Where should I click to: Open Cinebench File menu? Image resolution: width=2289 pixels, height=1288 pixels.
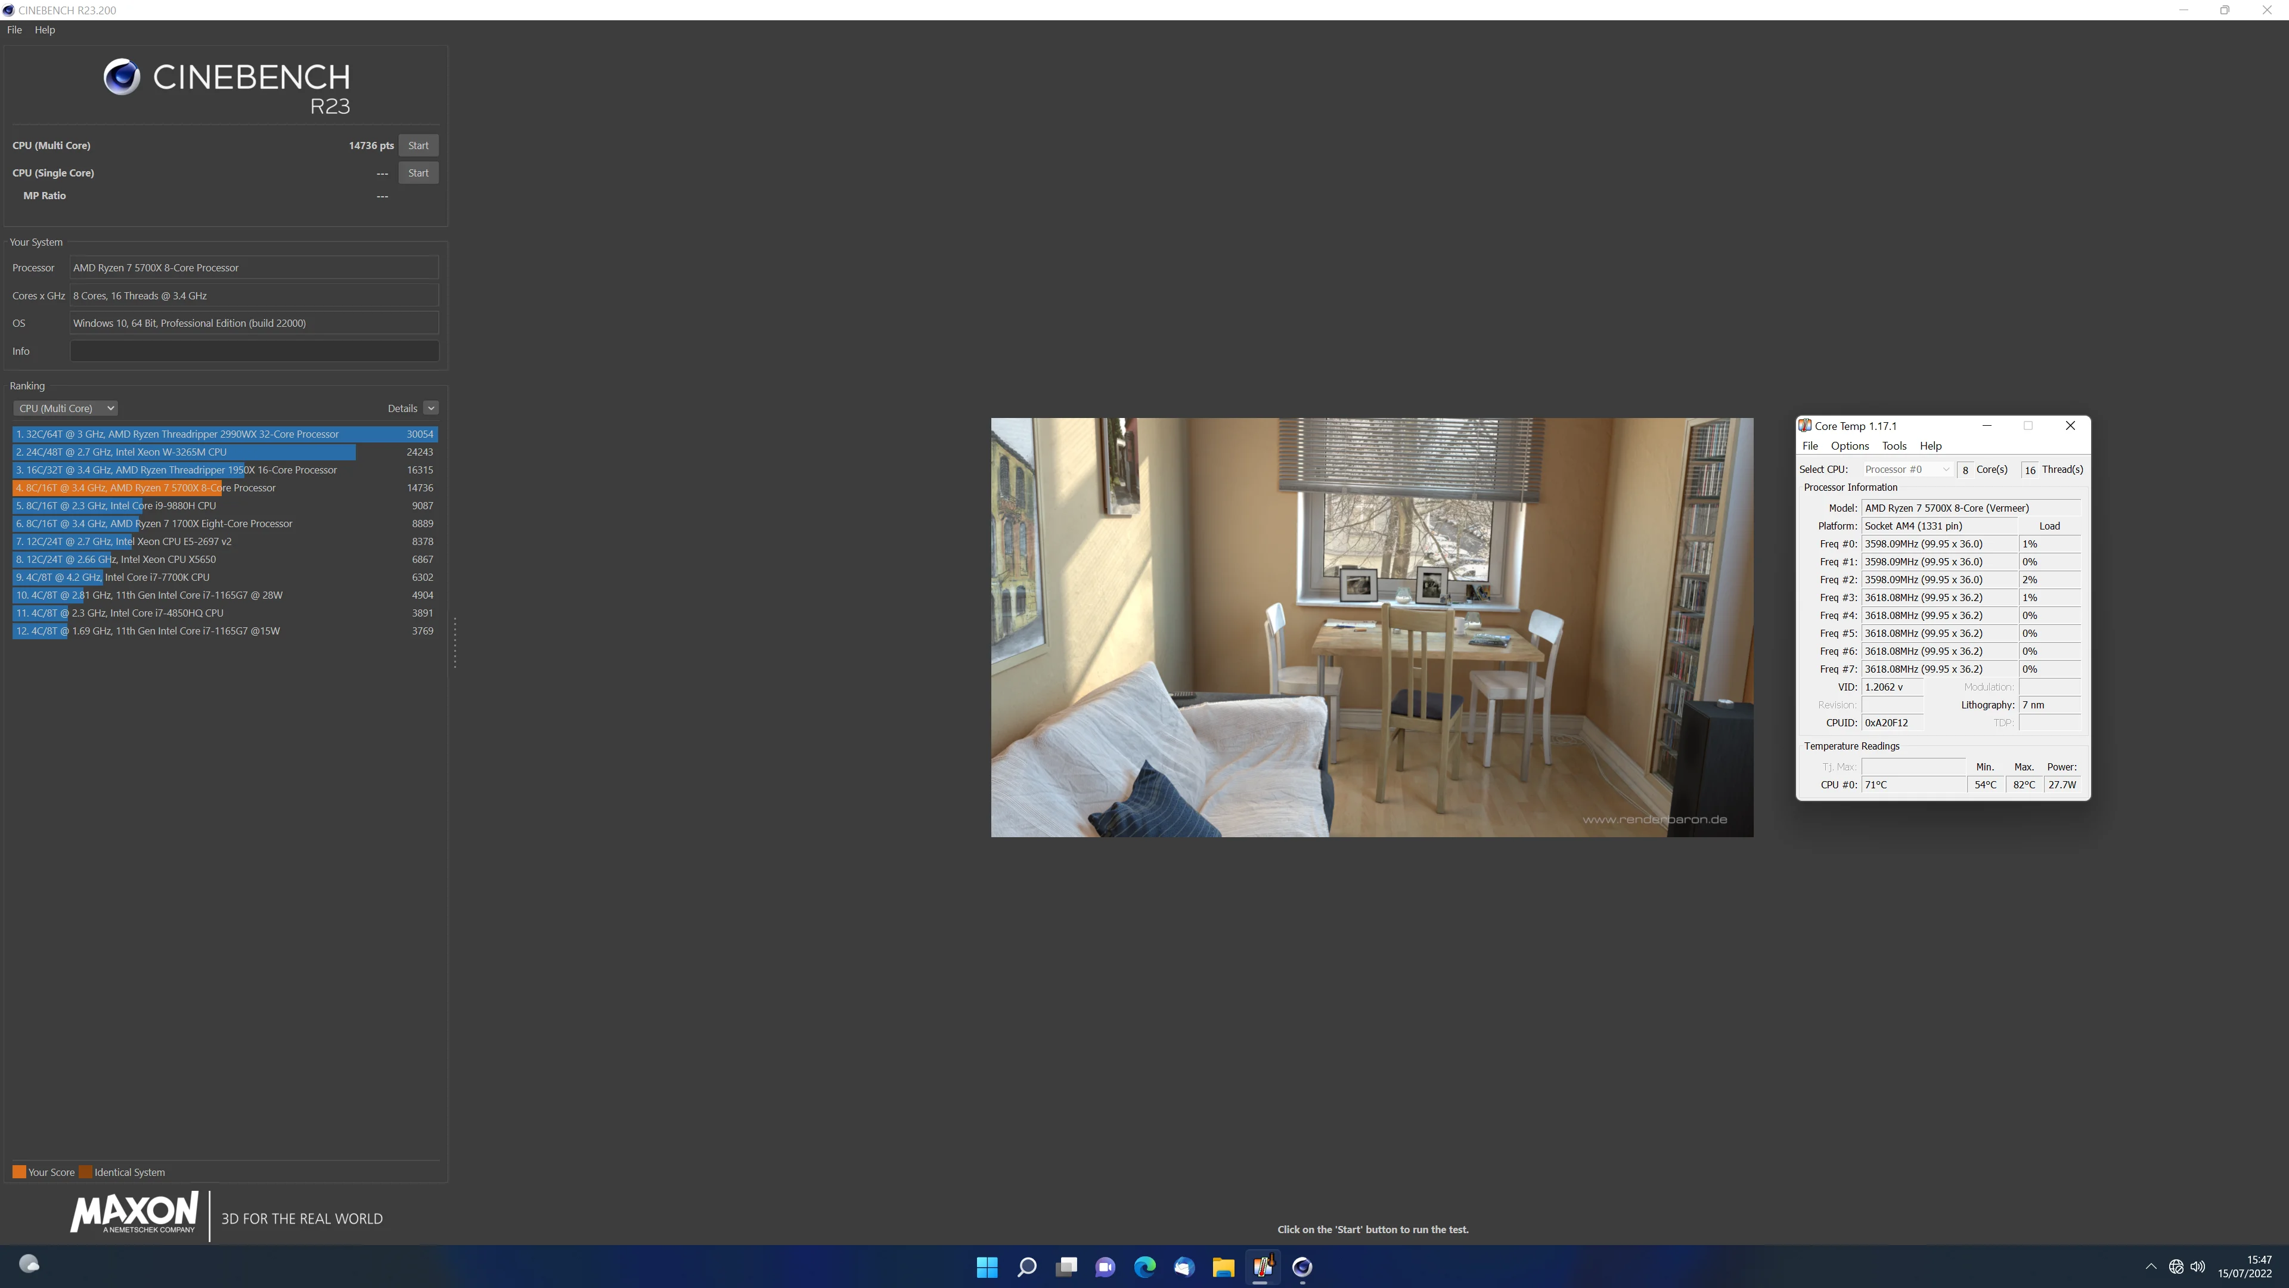(14, 29)
